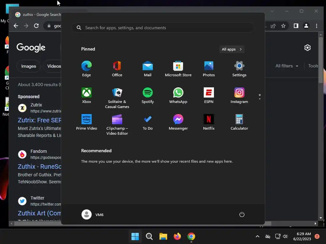The height and width of the screenshot is (244, 326).
Task: Open the Edge pinned app
Action: point(87,69)
